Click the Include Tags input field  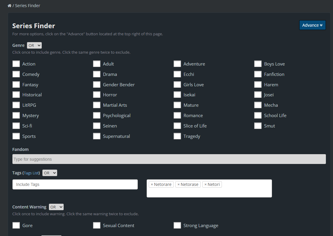(x=75, y=184)
